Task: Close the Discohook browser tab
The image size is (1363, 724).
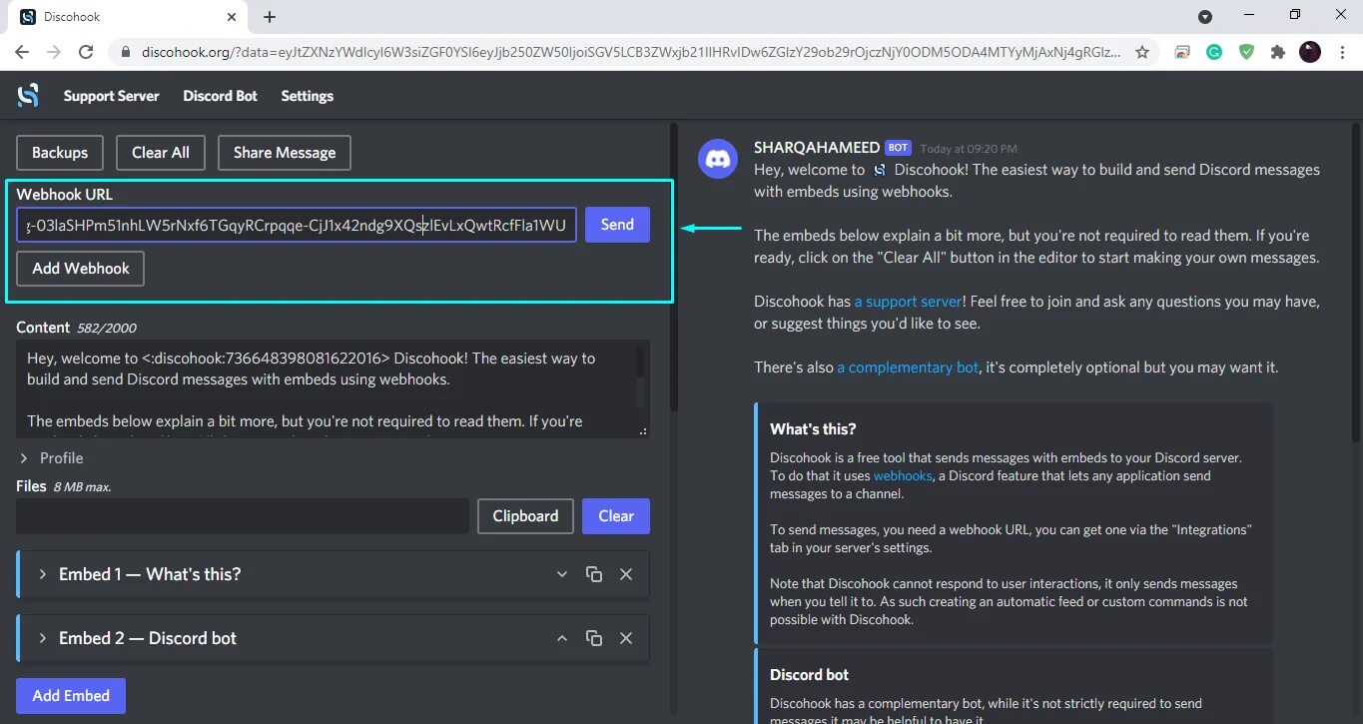Action: coord(232,17)
